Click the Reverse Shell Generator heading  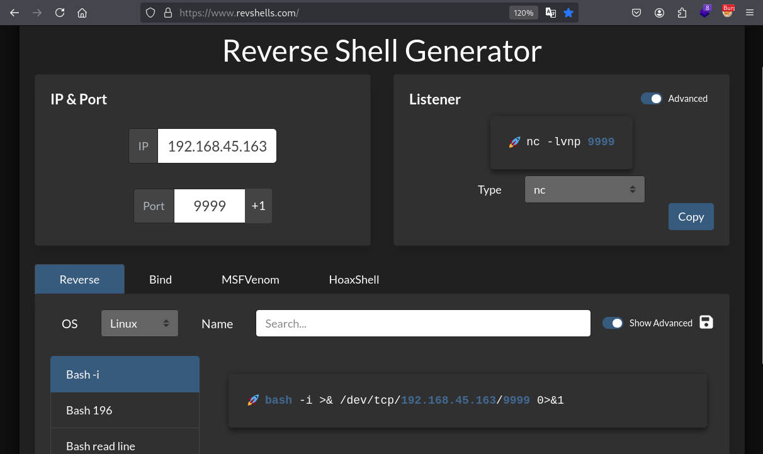click(x=381, y=51)
